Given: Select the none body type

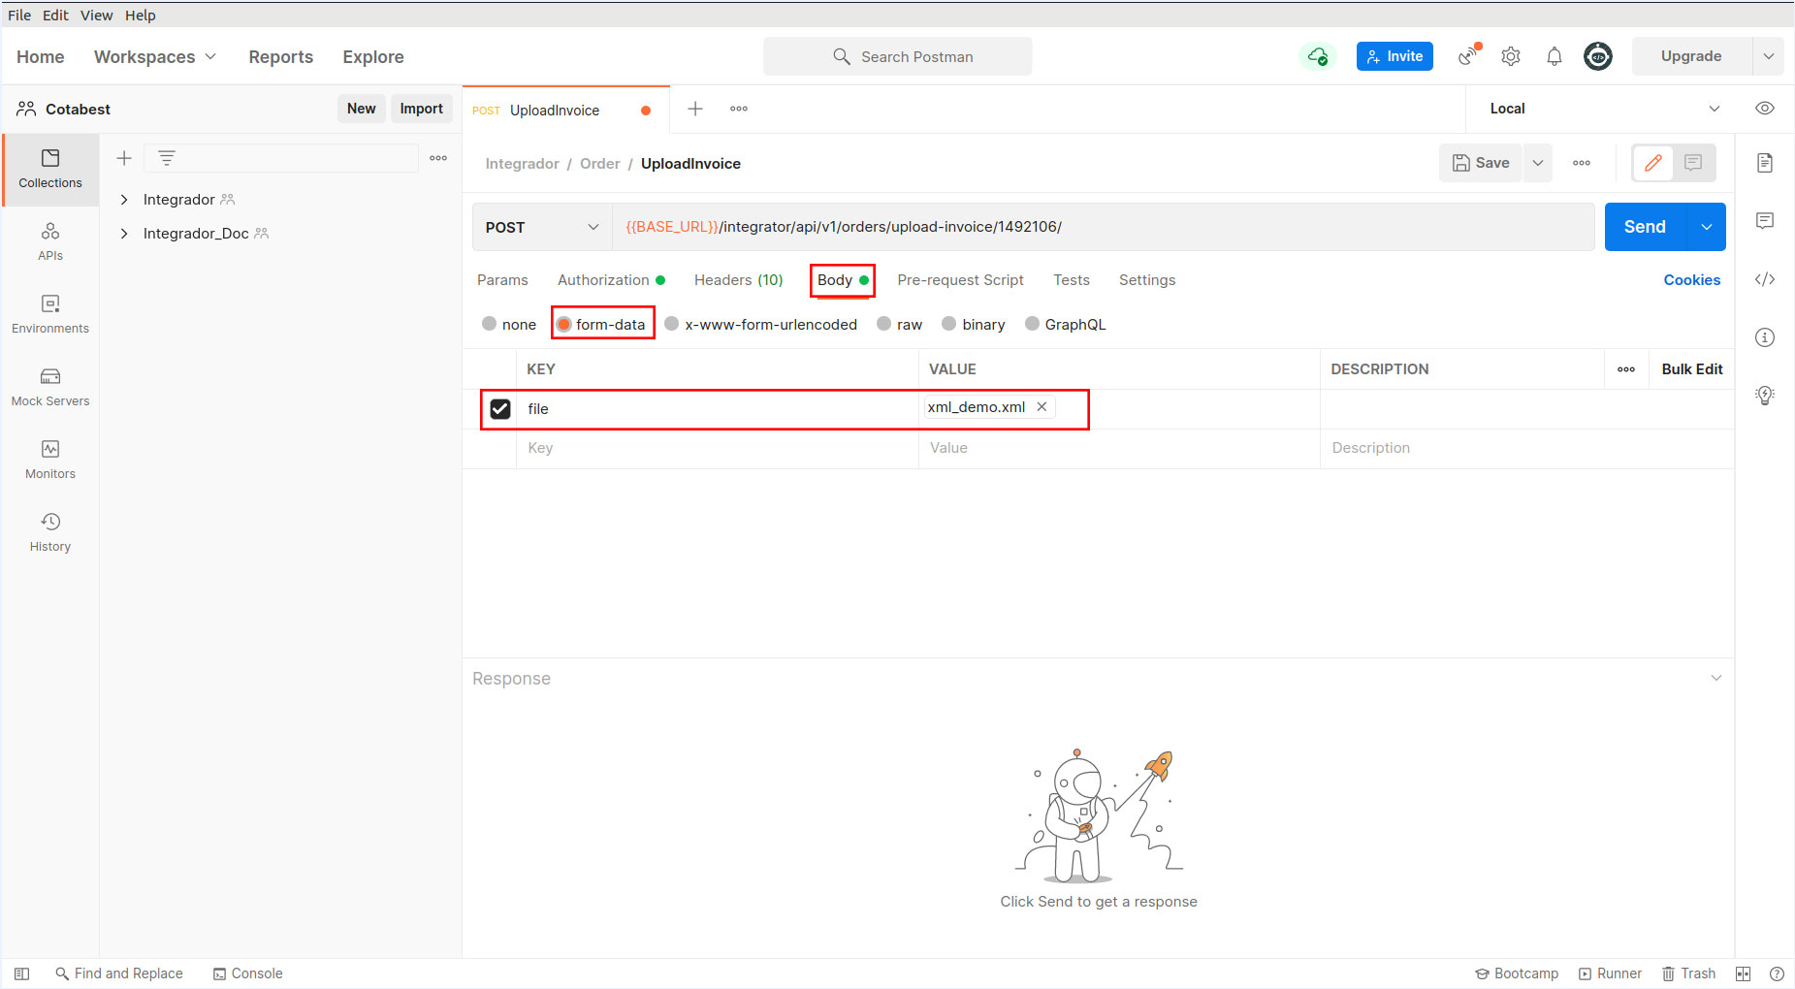Looking at the screenshot, I should (490, 324).
